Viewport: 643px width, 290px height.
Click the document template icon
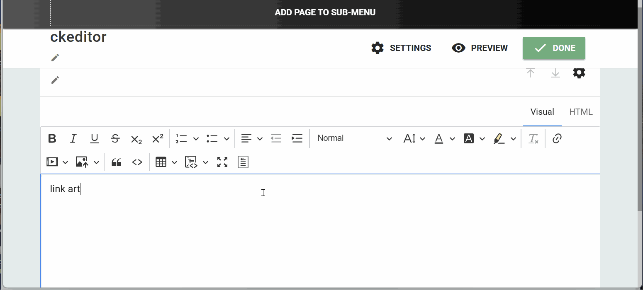[x=243, y=162]
